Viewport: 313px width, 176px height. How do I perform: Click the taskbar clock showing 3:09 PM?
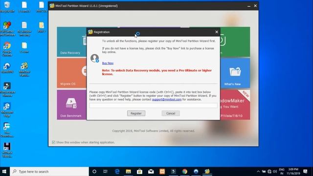[x=293, y=172]
